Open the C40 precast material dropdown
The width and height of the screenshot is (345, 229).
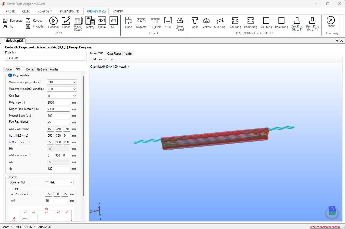pos(62,82)
